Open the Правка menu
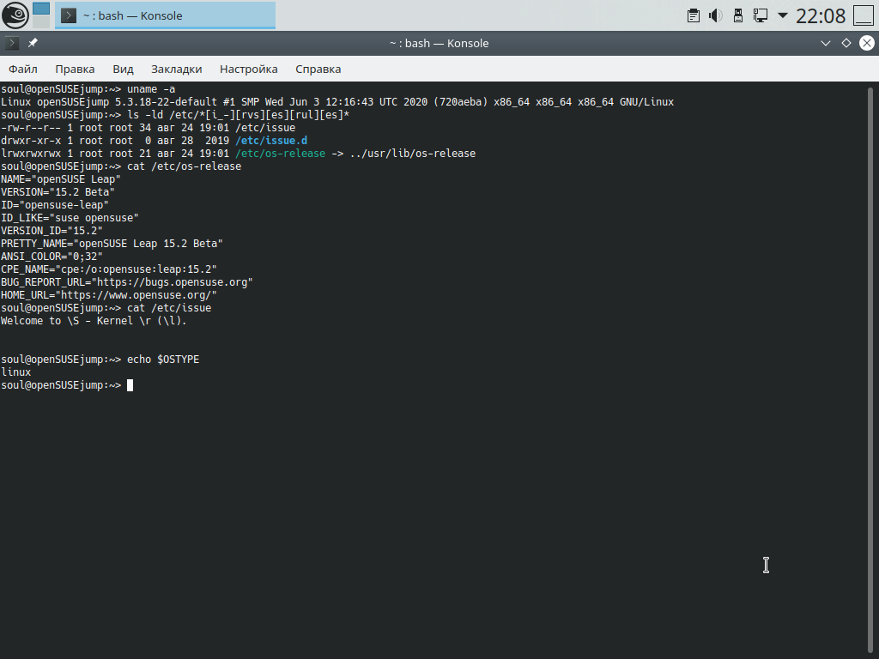 click(x=75, y=69)
